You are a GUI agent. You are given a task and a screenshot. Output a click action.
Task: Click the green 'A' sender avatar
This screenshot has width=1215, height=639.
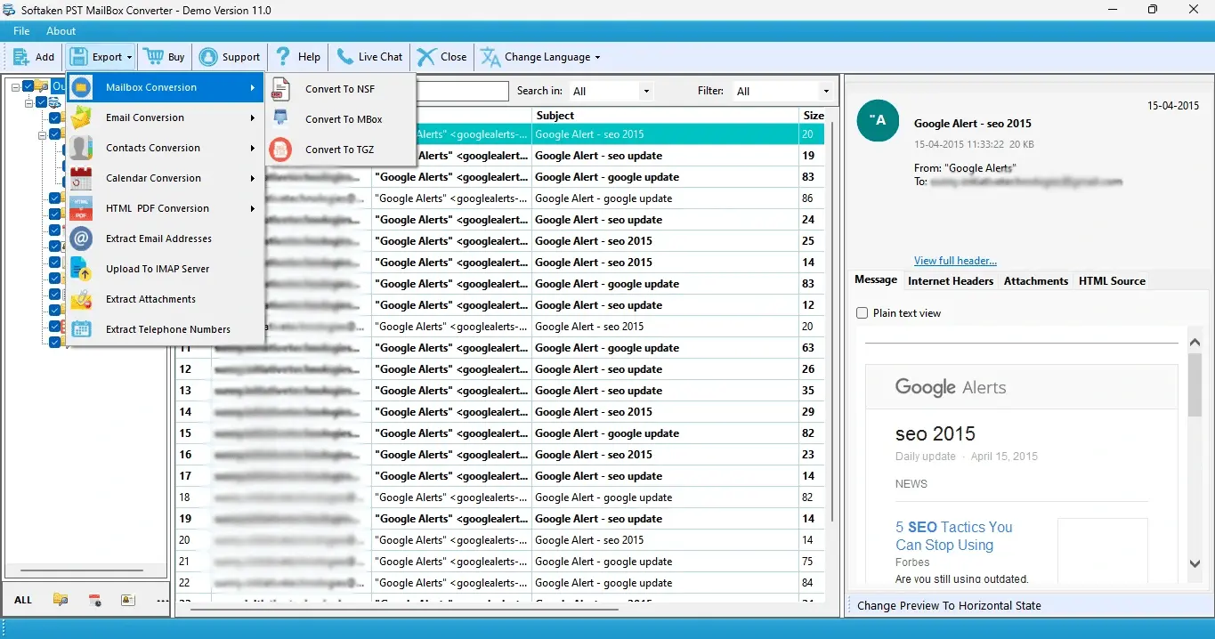point(879,121)
